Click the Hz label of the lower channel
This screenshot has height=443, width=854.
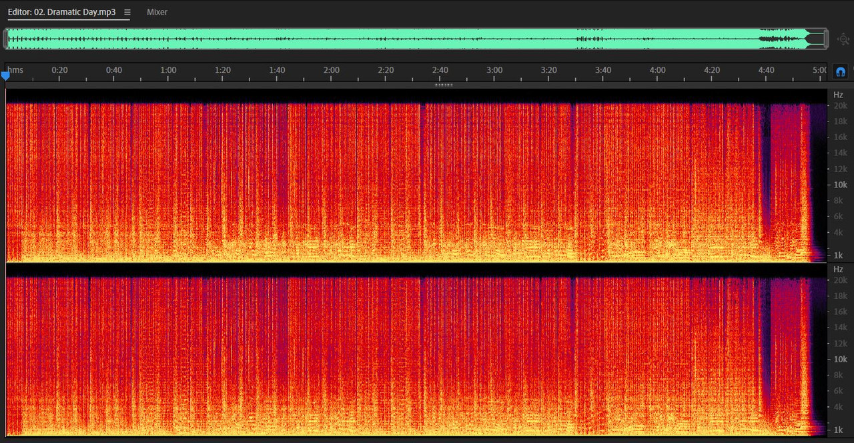tap(838, 269)
